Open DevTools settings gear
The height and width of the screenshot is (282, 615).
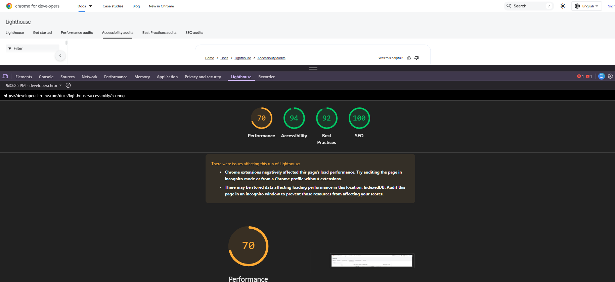pos(610,76)
